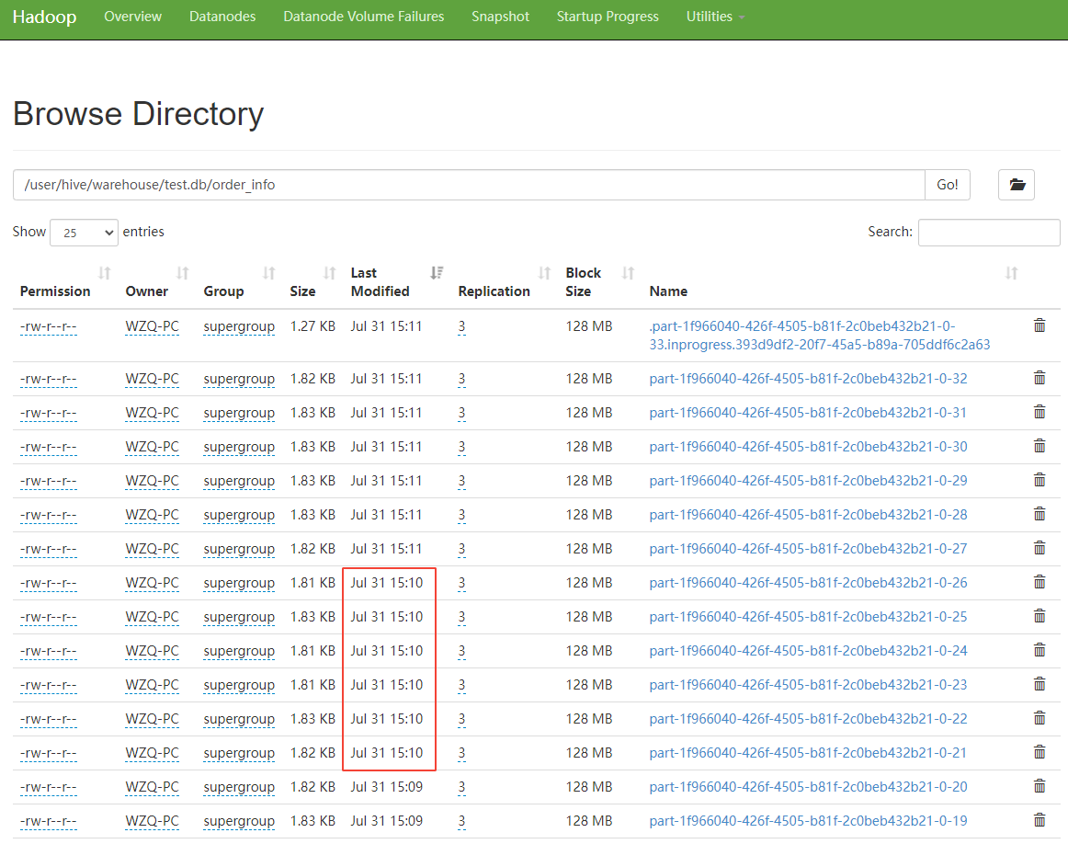Click trash icon for part file 0-24
Screen dimensions: 1068x844
click(1040, 651)
